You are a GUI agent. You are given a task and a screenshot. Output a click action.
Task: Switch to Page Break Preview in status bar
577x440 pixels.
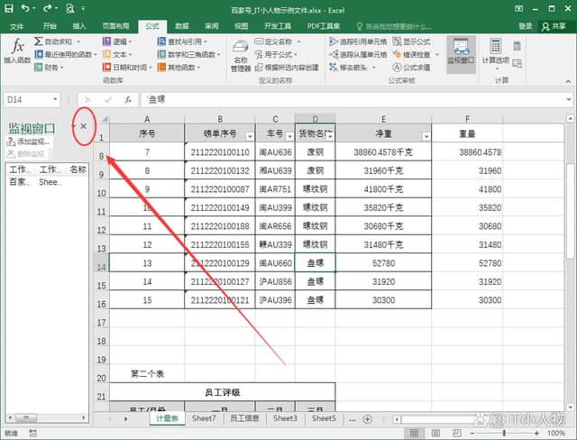coord(457,433)
